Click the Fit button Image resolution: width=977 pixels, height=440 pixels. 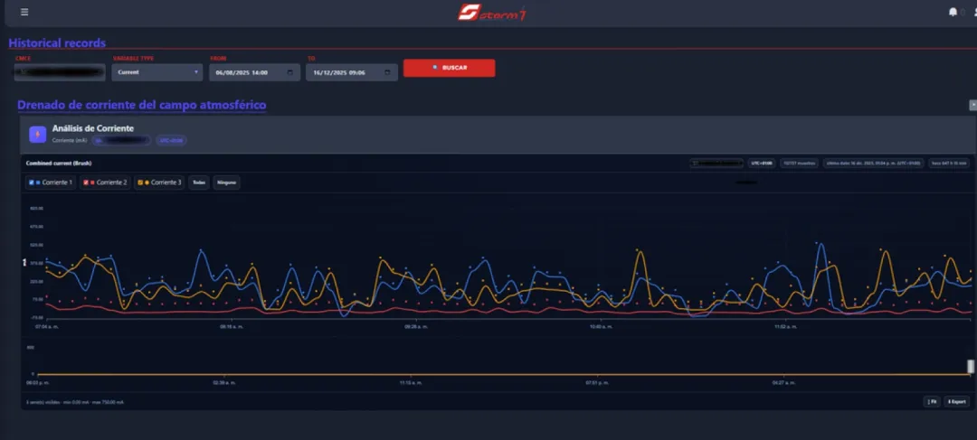pyautogui.click(x=932, y=401)
